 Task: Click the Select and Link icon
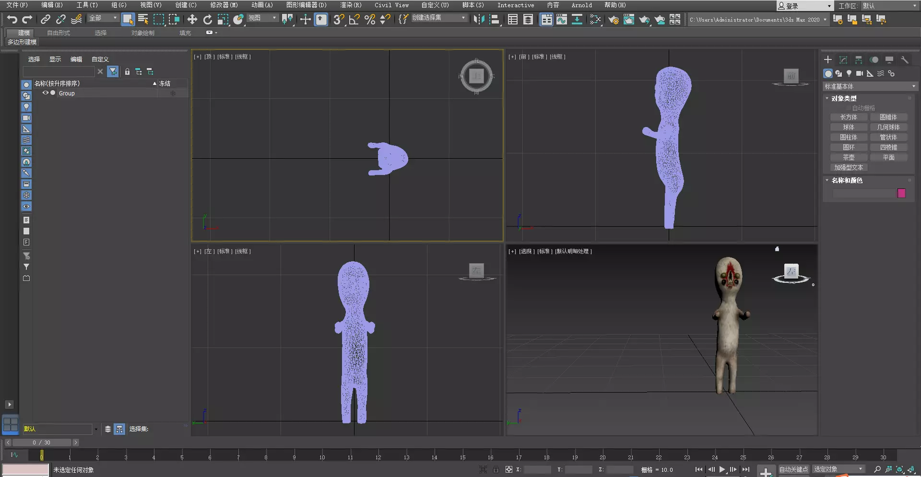tap(46, 19)
